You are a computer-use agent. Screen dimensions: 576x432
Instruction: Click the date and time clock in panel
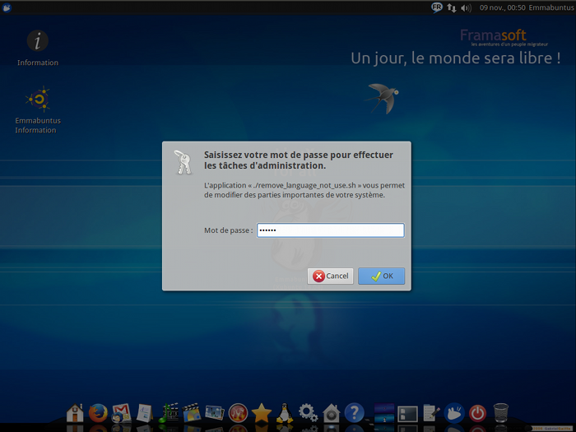click(x=500, y=7)
